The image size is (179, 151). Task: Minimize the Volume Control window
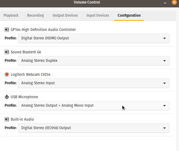165,3
